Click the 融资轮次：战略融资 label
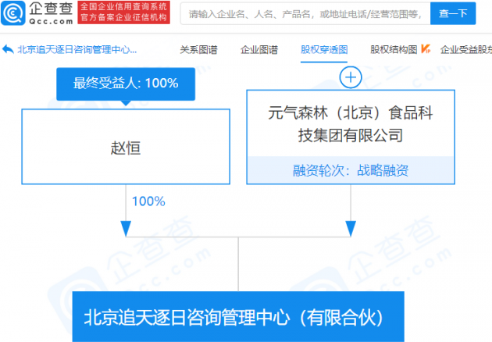492x342 pixels. point(351,170)
